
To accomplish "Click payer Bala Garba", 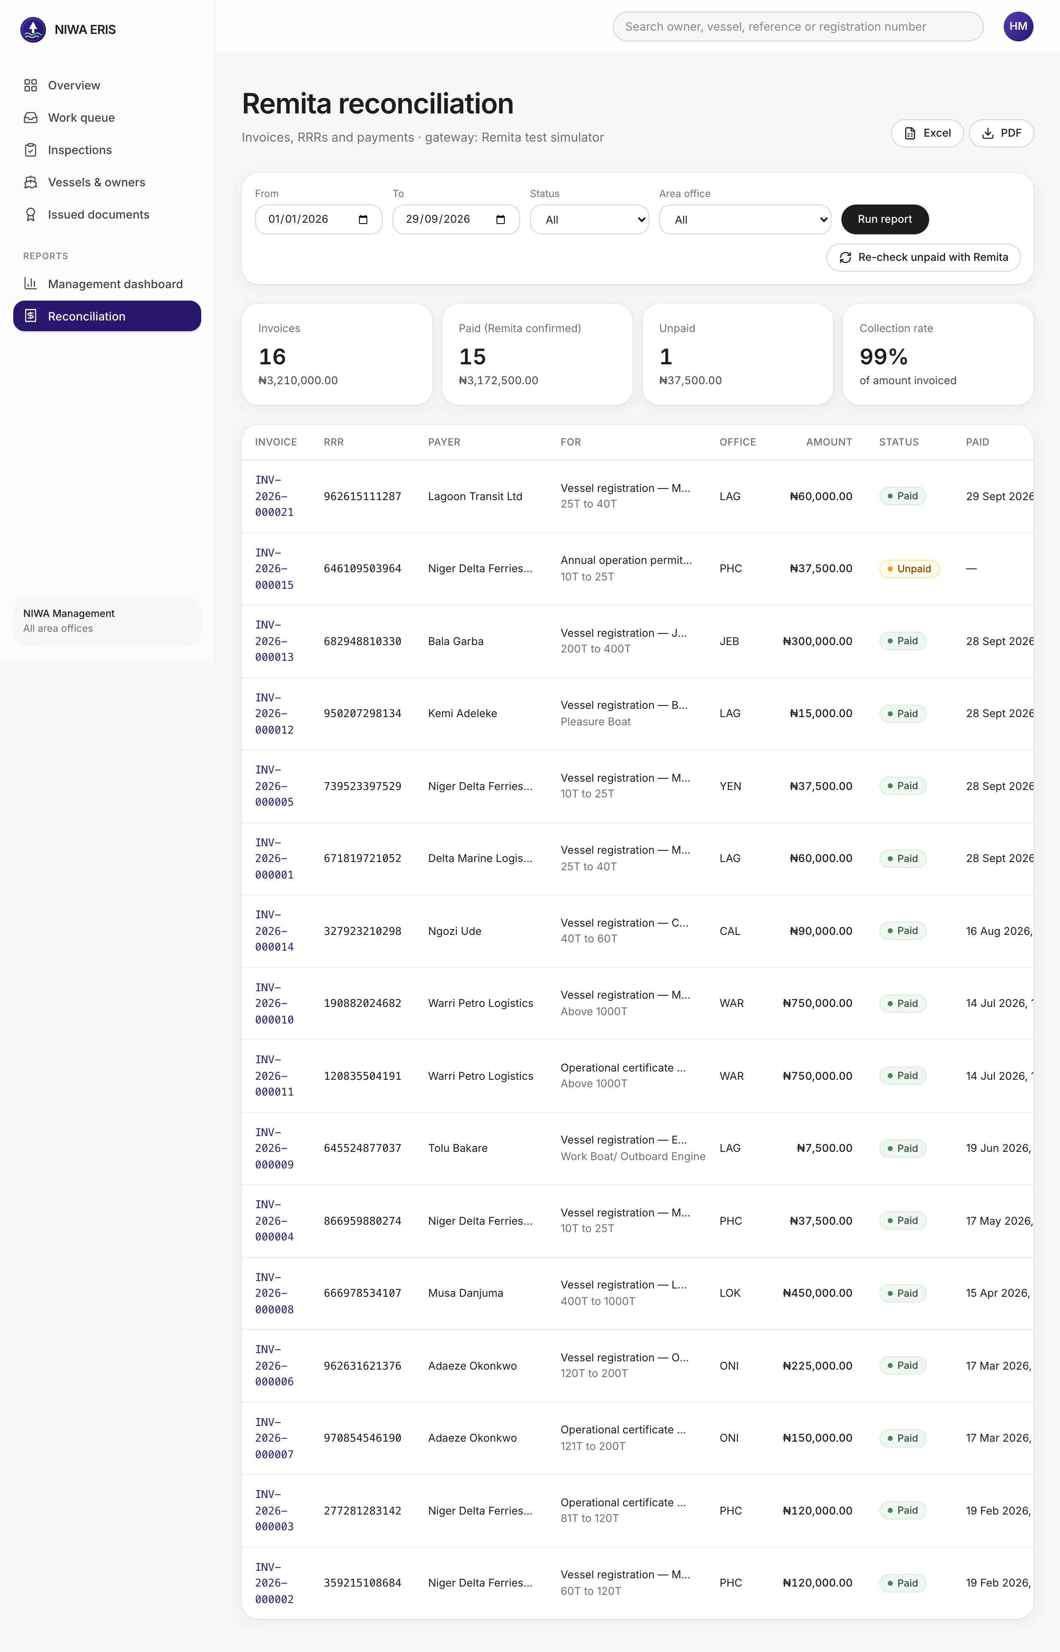I will click(455, 641).
